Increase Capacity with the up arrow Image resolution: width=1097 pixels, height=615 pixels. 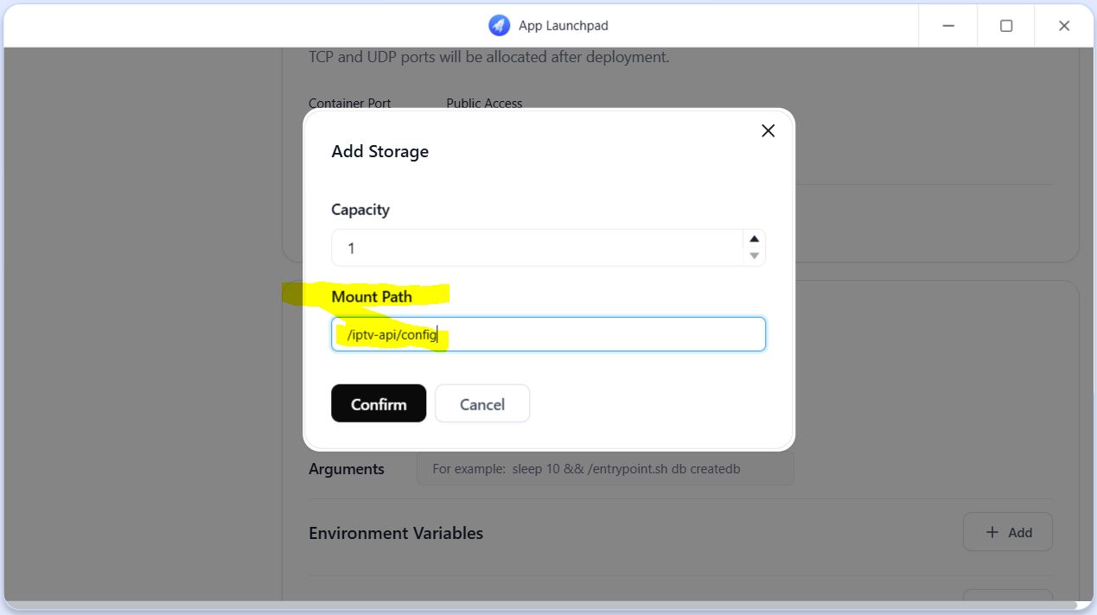tap(755, 239)
